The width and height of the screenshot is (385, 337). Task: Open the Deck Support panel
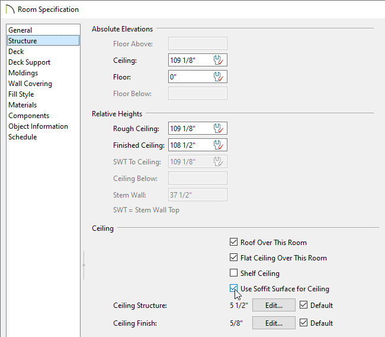point(43,62)
